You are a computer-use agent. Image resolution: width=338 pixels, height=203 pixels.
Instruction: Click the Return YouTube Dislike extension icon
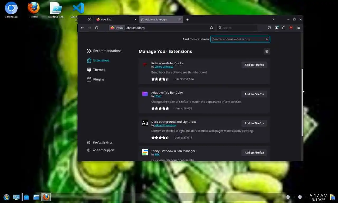[x=145, y=64]
